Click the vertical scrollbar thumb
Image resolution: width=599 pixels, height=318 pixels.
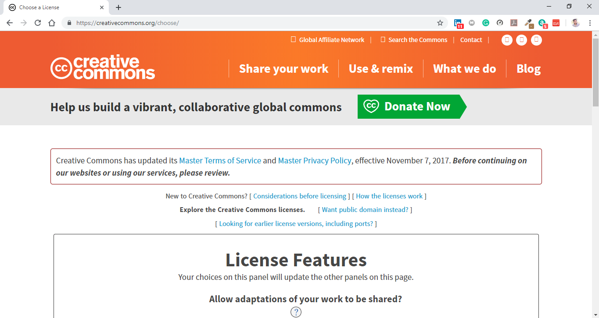click(595, 72)
